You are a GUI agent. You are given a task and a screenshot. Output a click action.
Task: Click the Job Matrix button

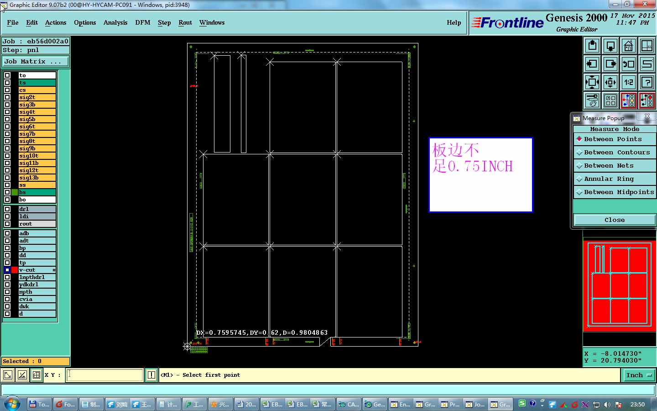click(36, 61)
